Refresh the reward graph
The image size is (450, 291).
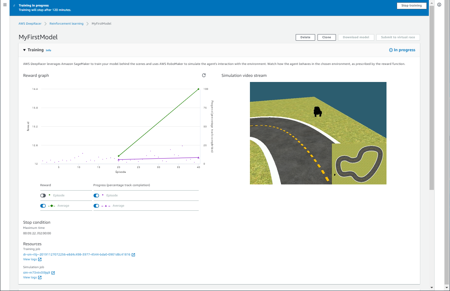[x=204, y=75]
